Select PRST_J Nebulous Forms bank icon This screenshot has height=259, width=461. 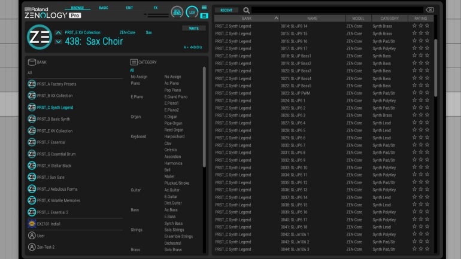point(32,189)
